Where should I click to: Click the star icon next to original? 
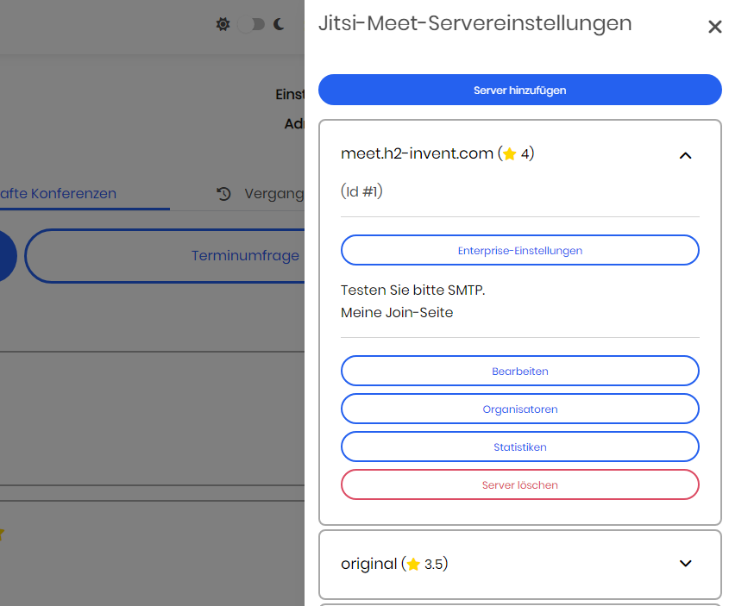[413, 565]
